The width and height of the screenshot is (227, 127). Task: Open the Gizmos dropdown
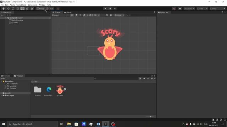119,15
